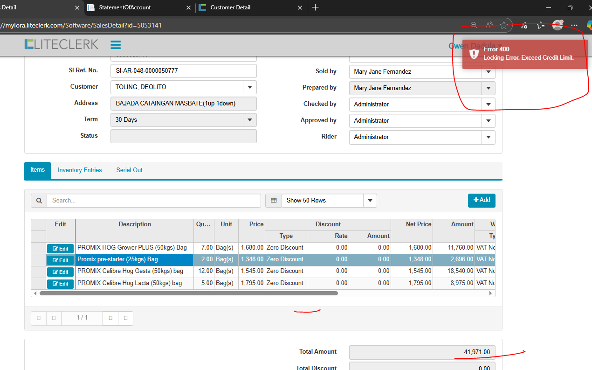Click the items Search input field
The width and height of the screenshot is (592, 370).
pyautogui.click(x=154, y=201)
